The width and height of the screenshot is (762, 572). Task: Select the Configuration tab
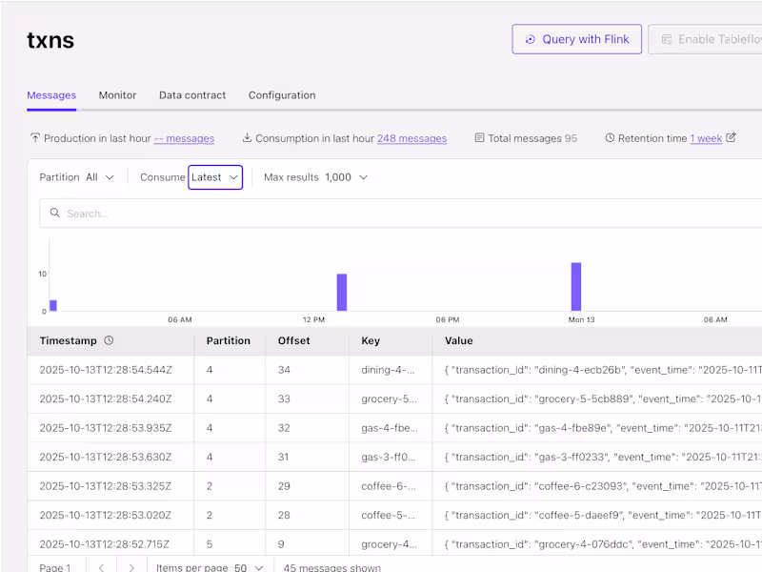282,95
